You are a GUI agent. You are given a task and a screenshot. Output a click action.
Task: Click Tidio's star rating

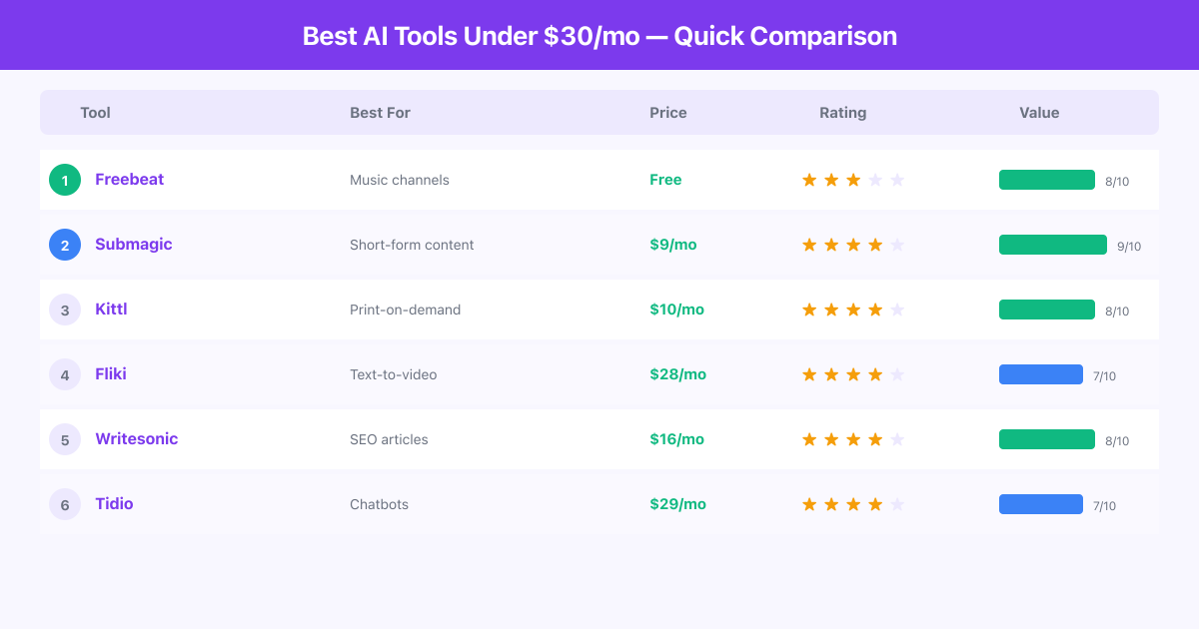pos(852,504)
